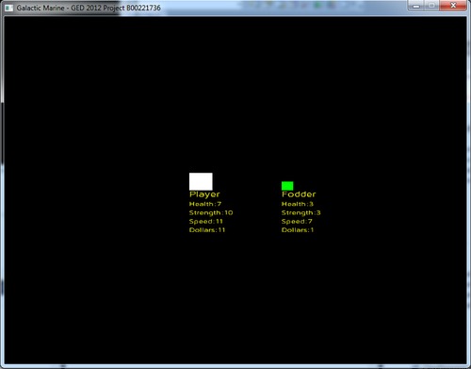Click the app icon in title bar
The width and height of the screenshot is (471, 369).
(9, 8)
